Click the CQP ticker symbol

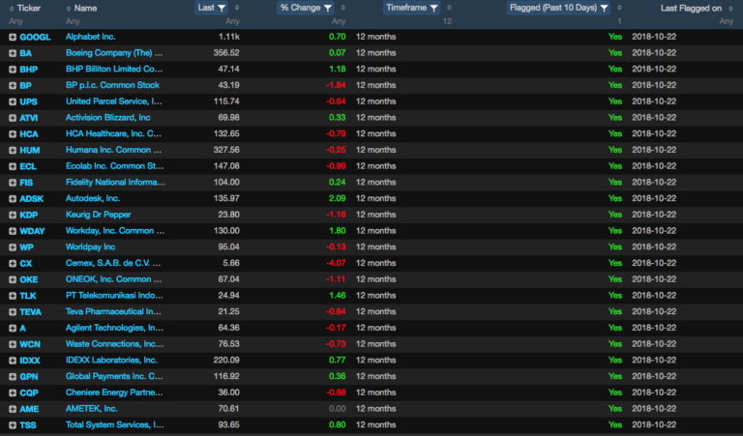pos(29,392)
